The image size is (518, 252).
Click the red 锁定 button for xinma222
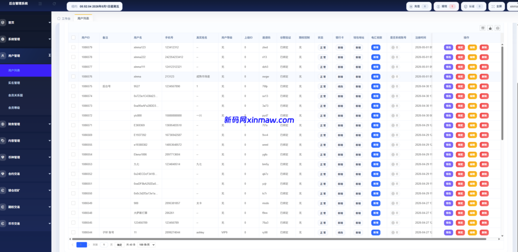pos(460,57)
